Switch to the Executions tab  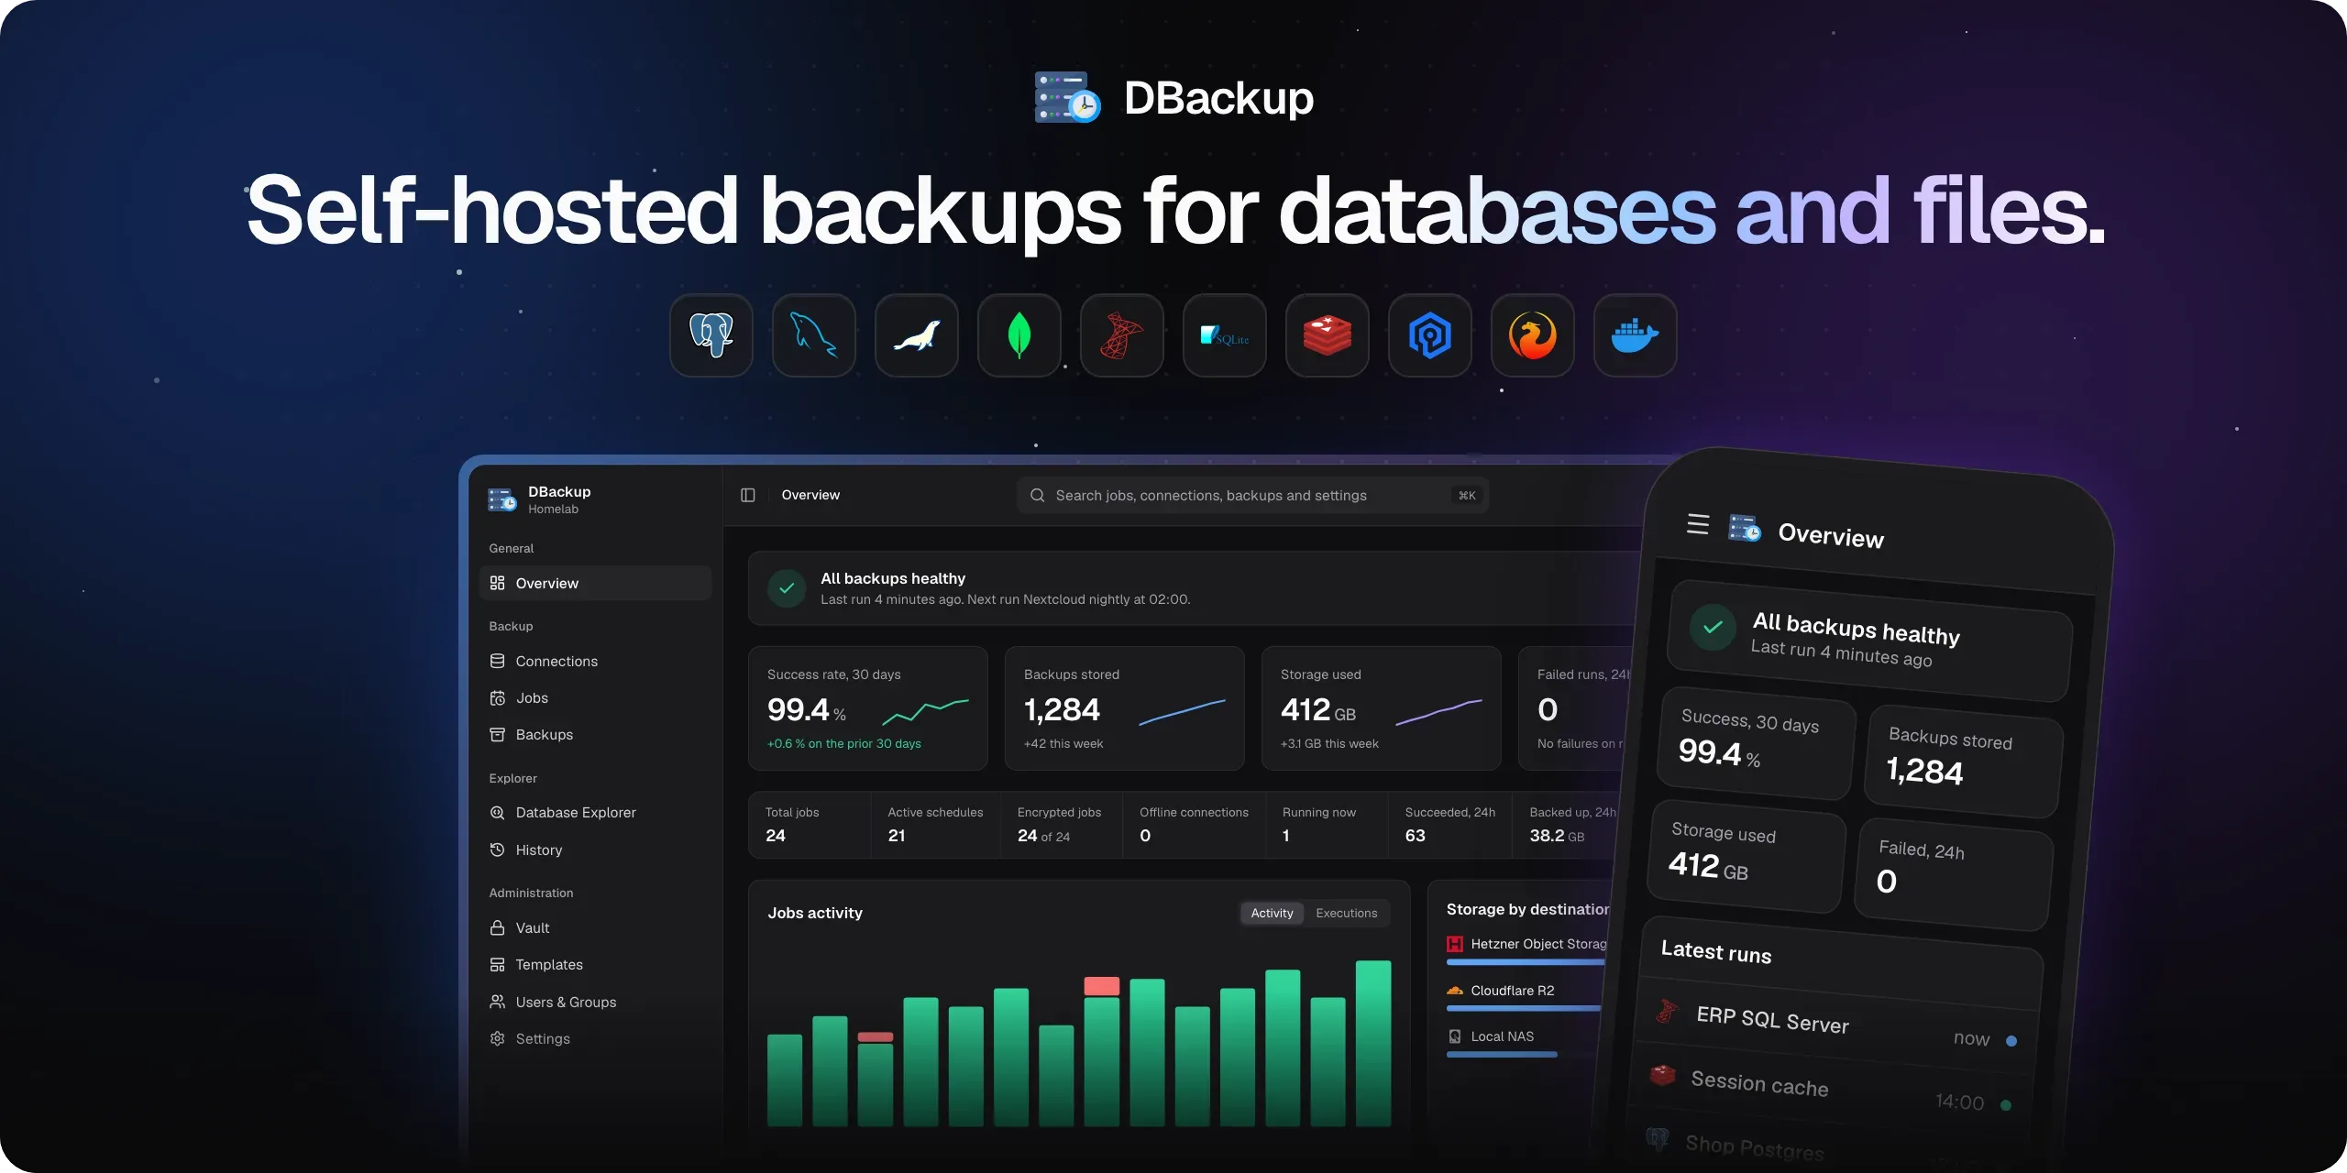(x=1346, y=913)
